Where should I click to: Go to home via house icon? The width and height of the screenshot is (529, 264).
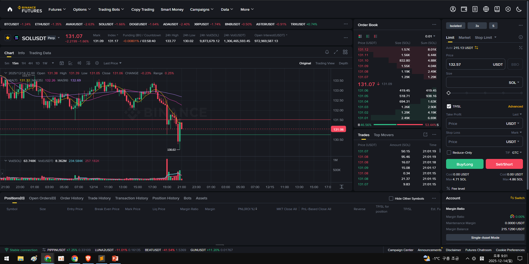point(10,9)
